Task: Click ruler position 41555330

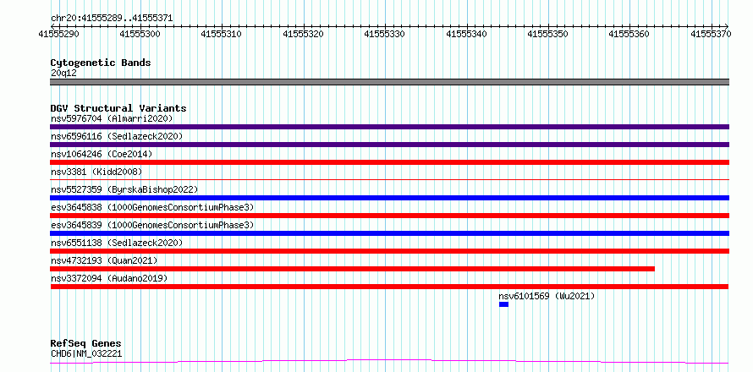Action: [385, 34]
